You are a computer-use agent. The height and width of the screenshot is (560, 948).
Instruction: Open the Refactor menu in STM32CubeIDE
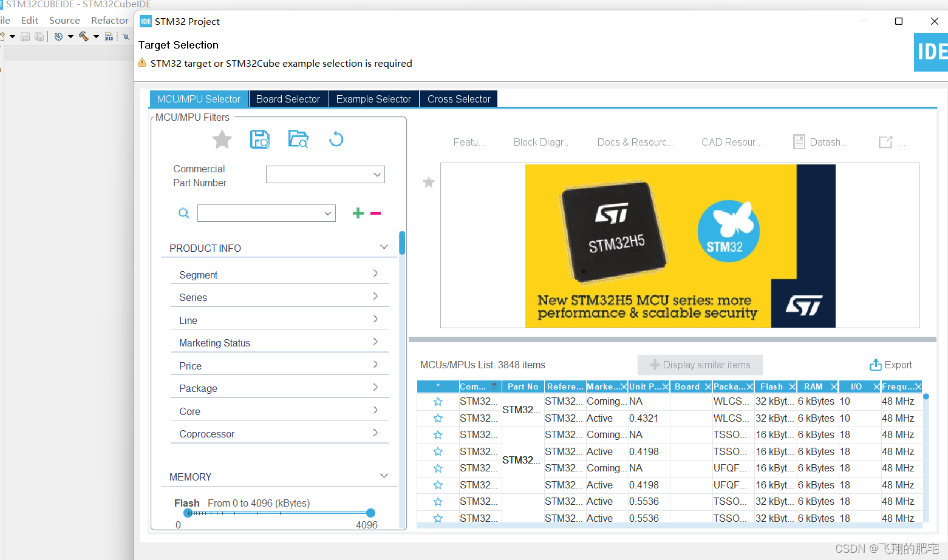tap(110, 20)
